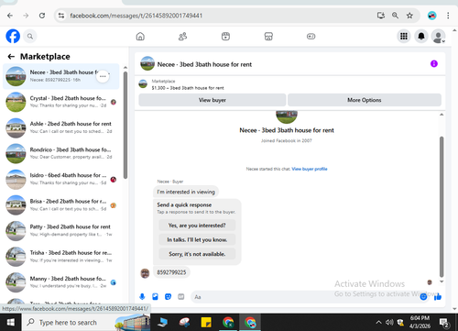Open Rondrico 3bed 3bath house conversation
Screen dimensions: 458x331
pyautogui.click(x=61, y=153)
